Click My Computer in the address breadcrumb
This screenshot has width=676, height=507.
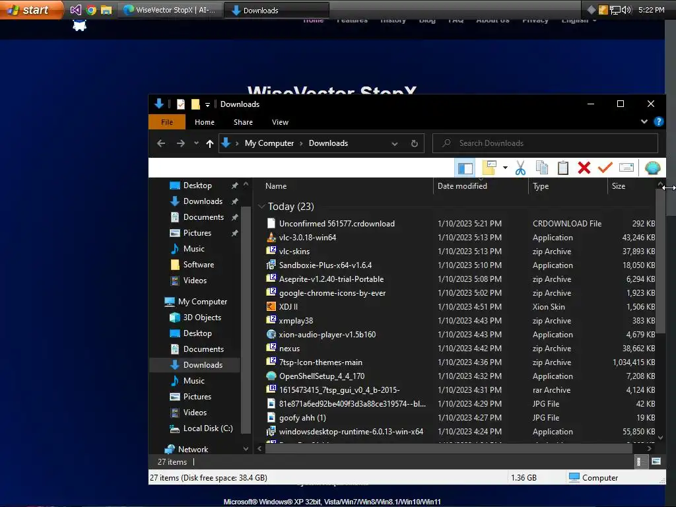[269, 143]
